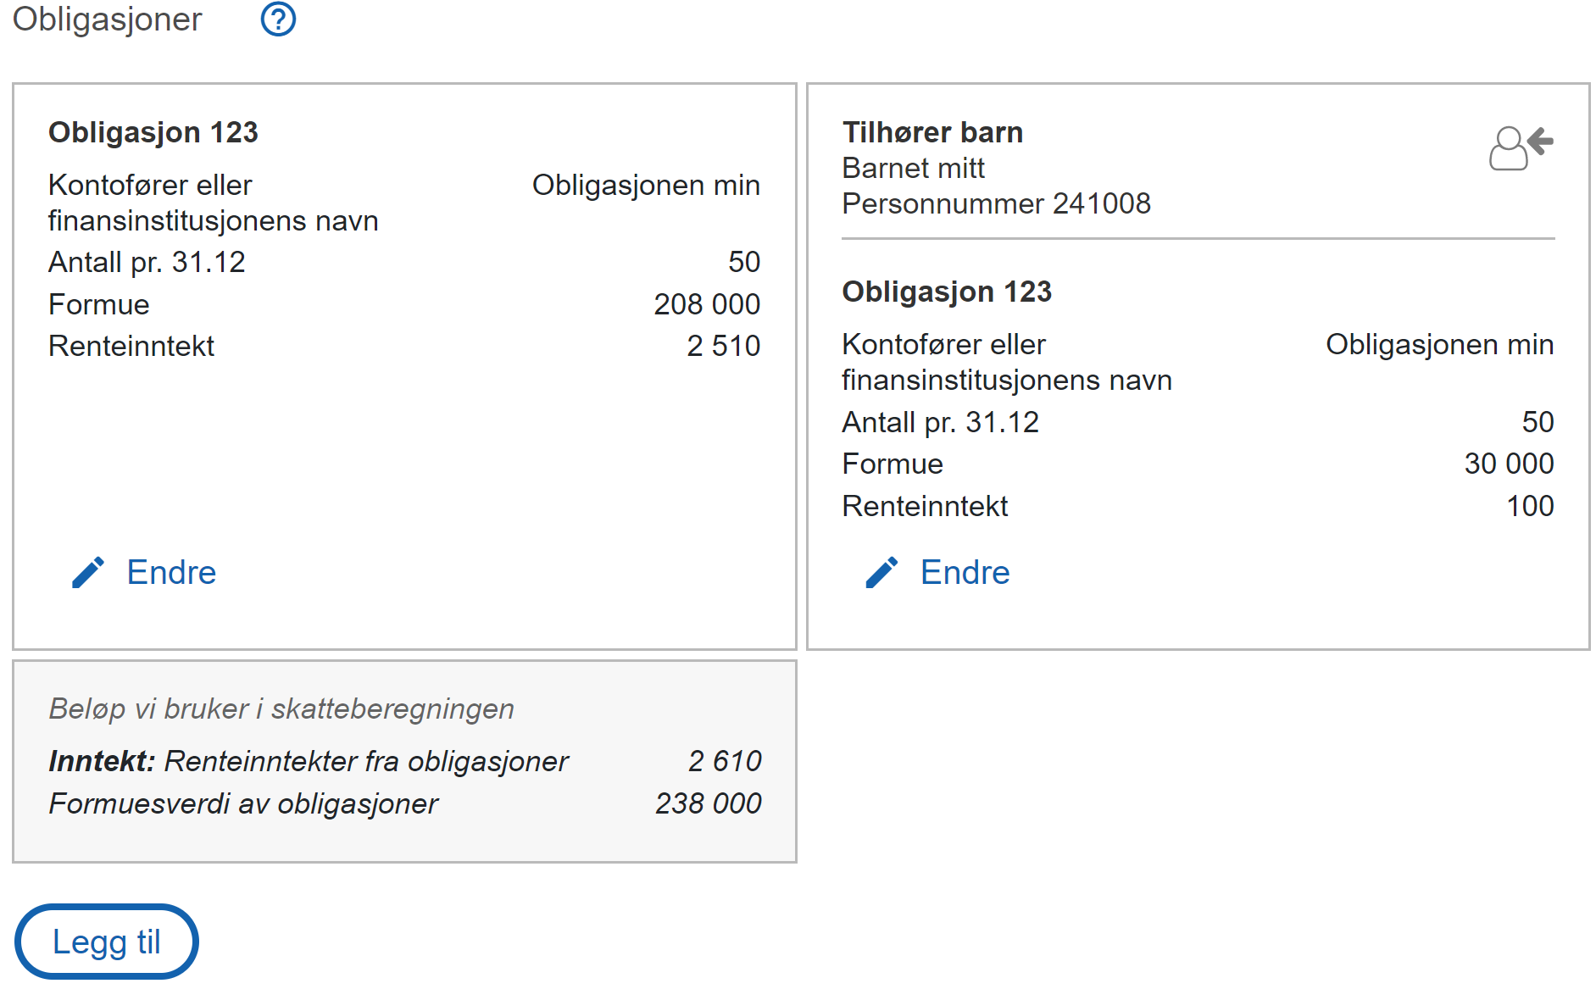This screenshot has height=989, width=1596.
Task: Click the Legg til button
Action: tap(107, 942)
